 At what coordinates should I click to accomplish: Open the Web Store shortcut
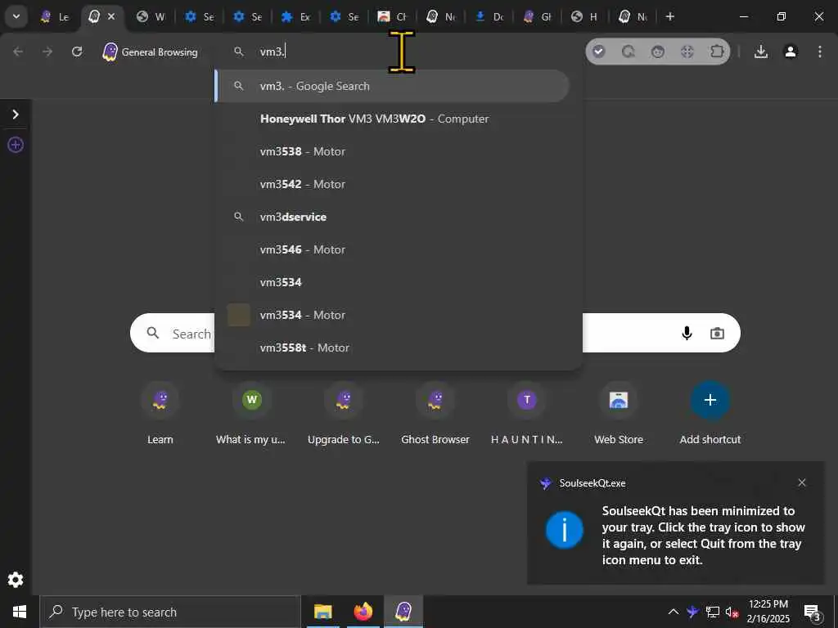[x=619, y=414]
